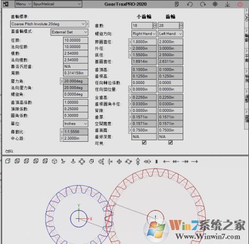Open the Left Hand helix direction dropdown

(170, 34)
